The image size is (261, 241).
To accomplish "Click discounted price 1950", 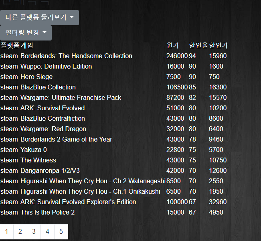I will (x=216, y=192).
